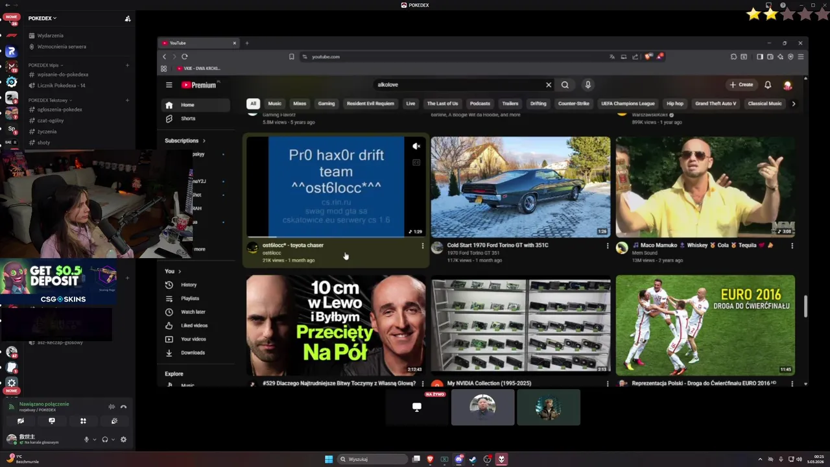Expand the You section in sidebar
The height and width of the screenshot is (467, 830).
[172, 271]
